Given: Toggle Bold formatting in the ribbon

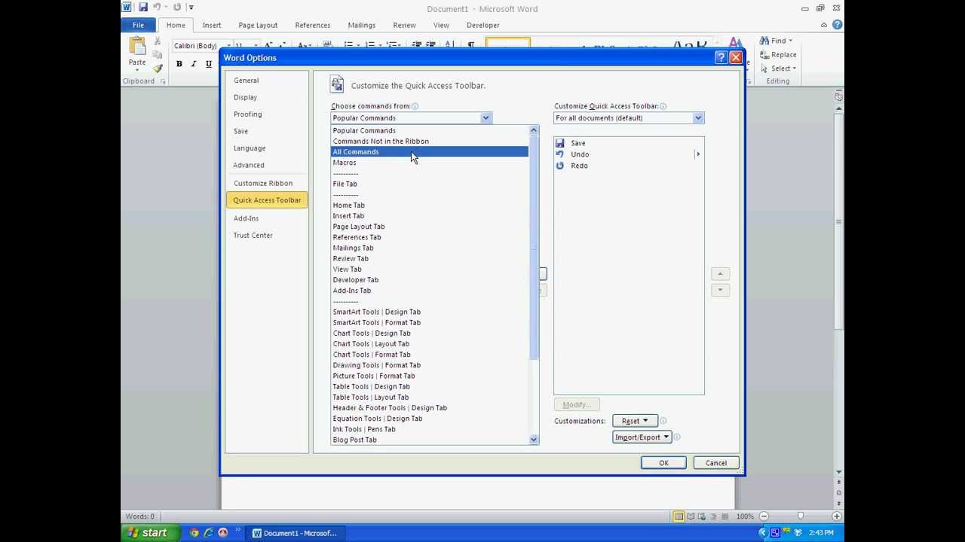Looking at the screenshot, I should (x=179, y=64).
